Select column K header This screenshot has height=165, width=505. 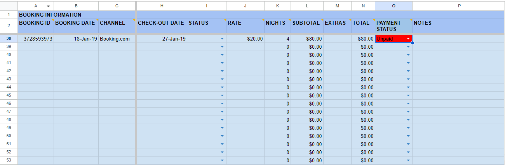coord(277,6)
